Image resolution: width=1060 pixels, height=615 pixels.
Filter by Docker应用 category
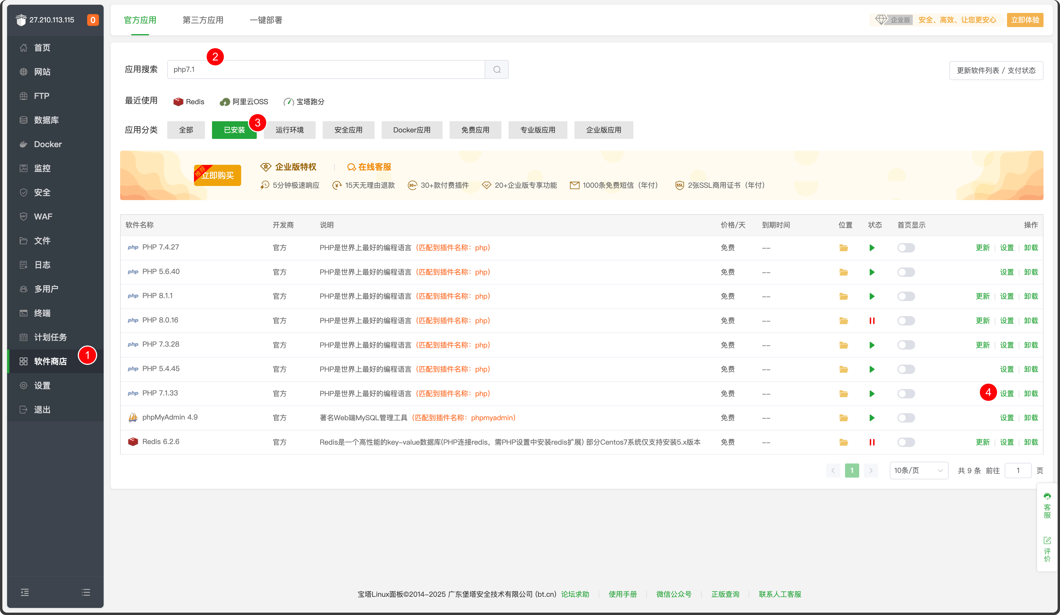tap(412, 130)
